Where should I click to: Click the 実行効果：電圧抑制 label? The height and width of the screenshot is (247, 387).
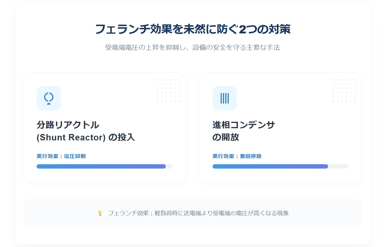61,156
